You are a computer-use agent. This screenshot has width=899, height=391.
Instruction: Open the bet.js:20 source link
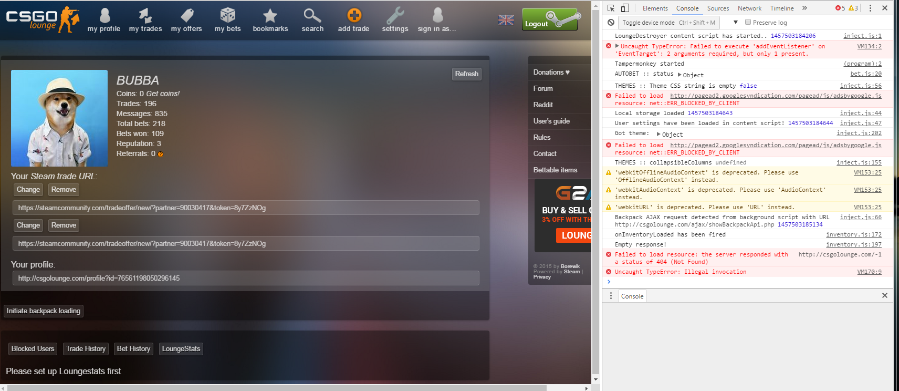pyautogui.click(x=866, y=74)
